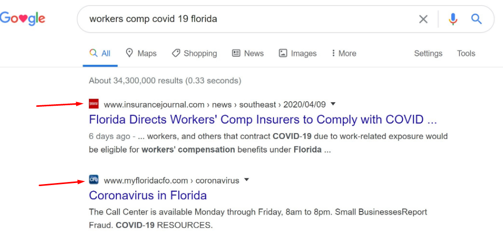The height and width of the screenshot is (242, 503).
Task: Click the www.insurancejournal.com breadcrumb URL
Action: [154, 104]
